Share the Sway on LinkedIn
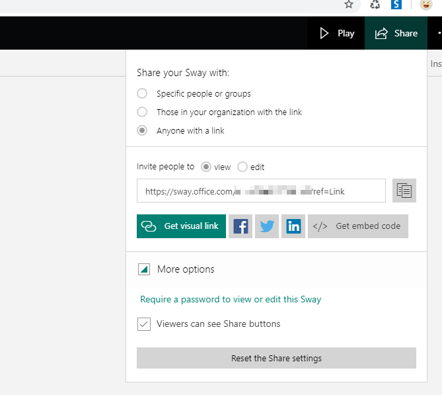 tap(293, 226)
